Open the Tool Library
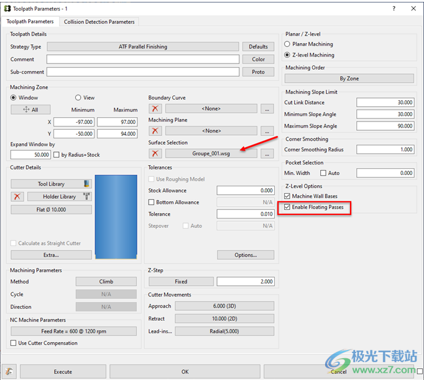This screenshot has width=424, height=380. pyautogui.click(x=51, y=184)
